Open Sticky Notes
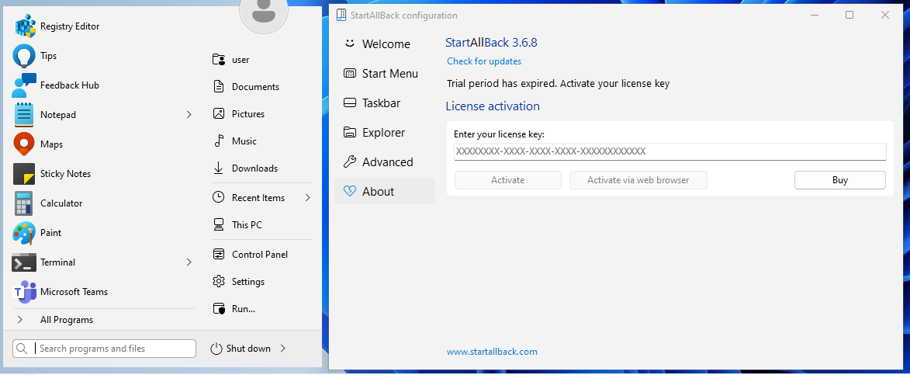This screenshot has height=375, width=910. tap(65, 174)
